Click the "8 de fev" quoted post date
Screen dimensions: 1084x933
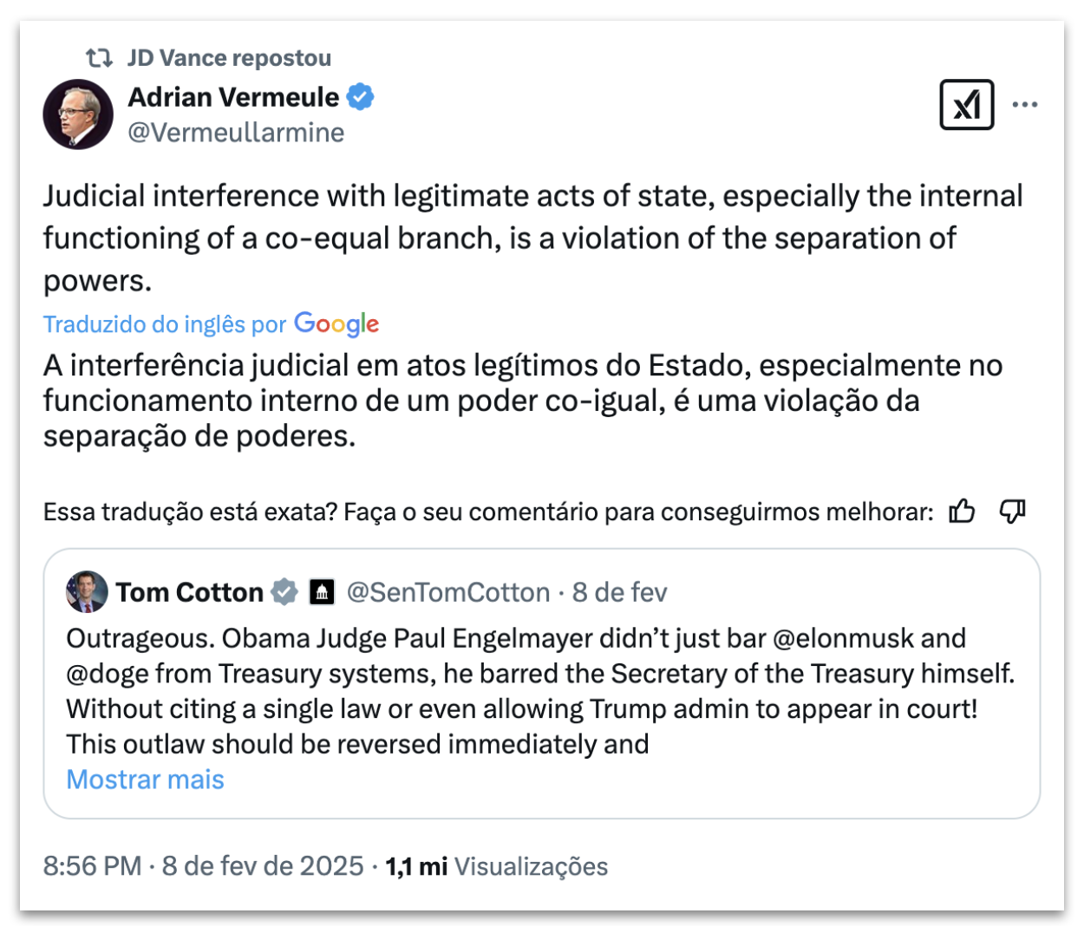619,592
